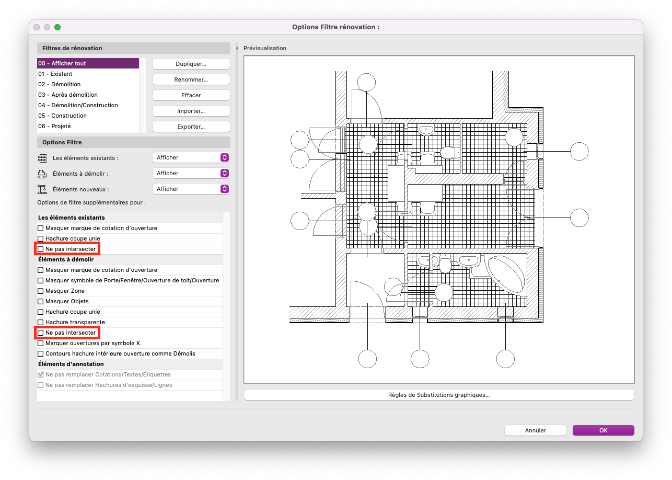
Task: Check 'Hachure transparente' checkbox
Action: 41,322
